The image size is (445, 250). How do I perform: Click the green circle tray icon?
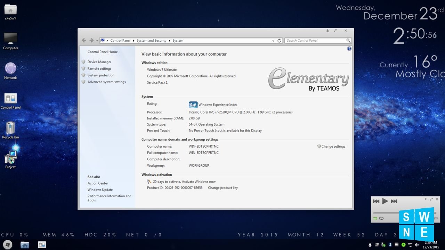coord(403,245)
